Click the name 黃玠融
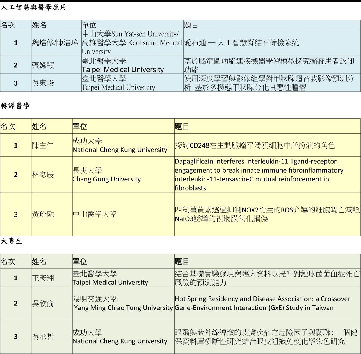Viewport: 361px width, 354px height. click(x=43, y=214)
